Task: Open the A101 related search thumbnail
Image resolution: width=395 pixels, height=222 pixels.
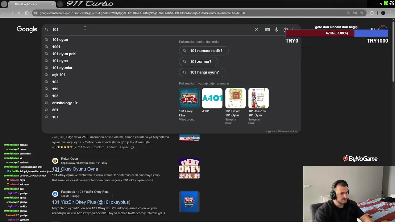Action: pyautogui.click(x=212, y=98)
